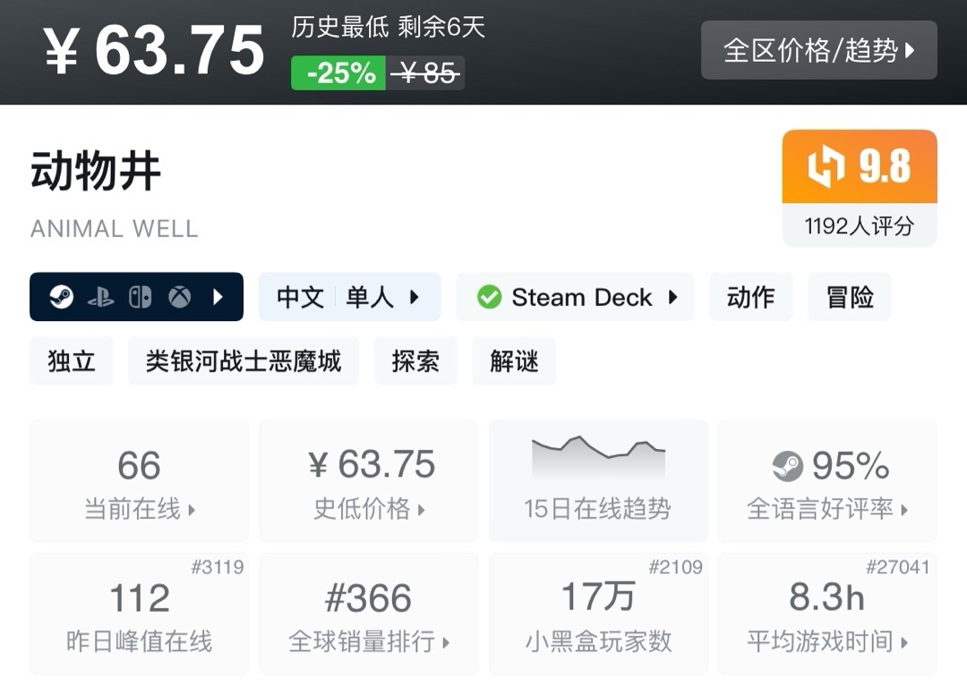Click the Steam platform icon
This screenshot has height=685, width=967.
pos(61,297)
